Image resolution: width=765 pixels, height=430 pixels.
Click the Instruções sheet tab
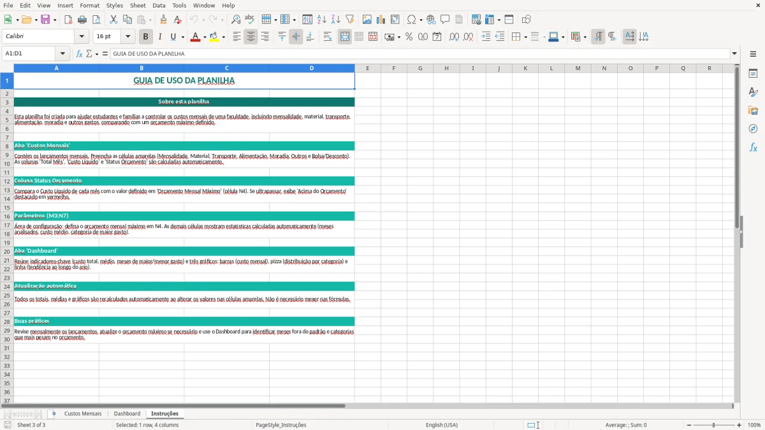point(164,414)
